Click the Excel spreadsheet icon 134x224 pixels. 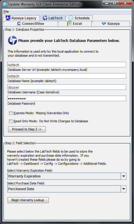tap(69, 24)
